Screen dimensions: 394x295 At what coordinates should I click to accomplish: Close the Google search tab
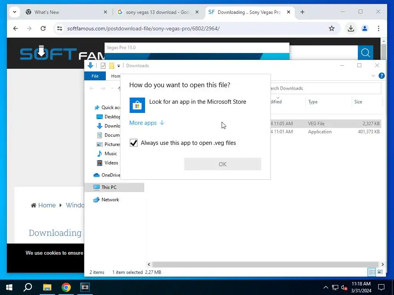coord(197,12)
